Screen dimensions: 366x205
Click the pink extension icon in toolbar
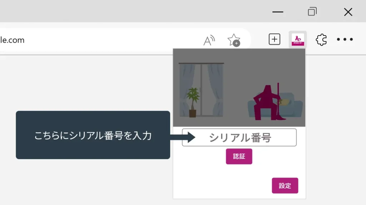(x=298, y=40)
